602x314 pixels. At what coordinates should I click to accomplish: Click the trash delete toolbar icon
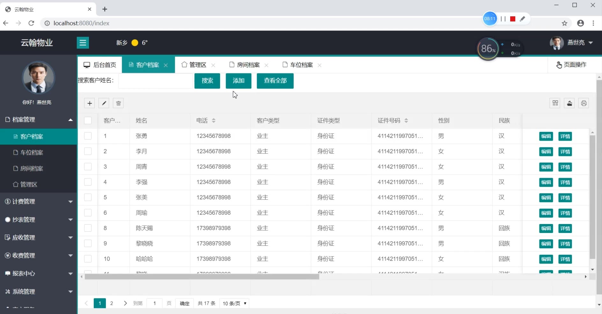click(118, 103)
